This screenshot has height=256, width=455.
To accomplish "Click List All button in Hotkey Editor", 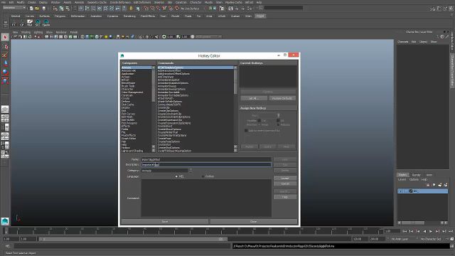I will [254, 98].
